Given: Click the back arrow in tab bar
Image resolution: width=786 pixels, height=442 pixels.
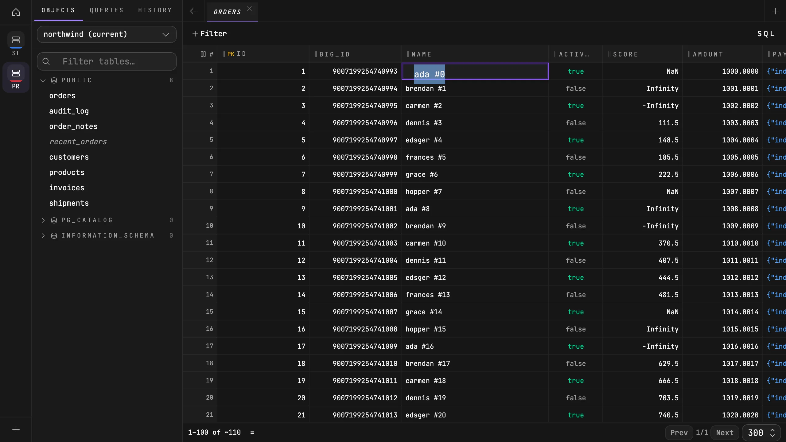Looking at the screenshot, I should click(x=193, y=11).
